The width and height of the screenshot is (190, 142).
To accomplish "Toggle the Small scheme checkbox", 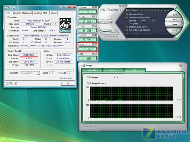I will pos(131,23).
